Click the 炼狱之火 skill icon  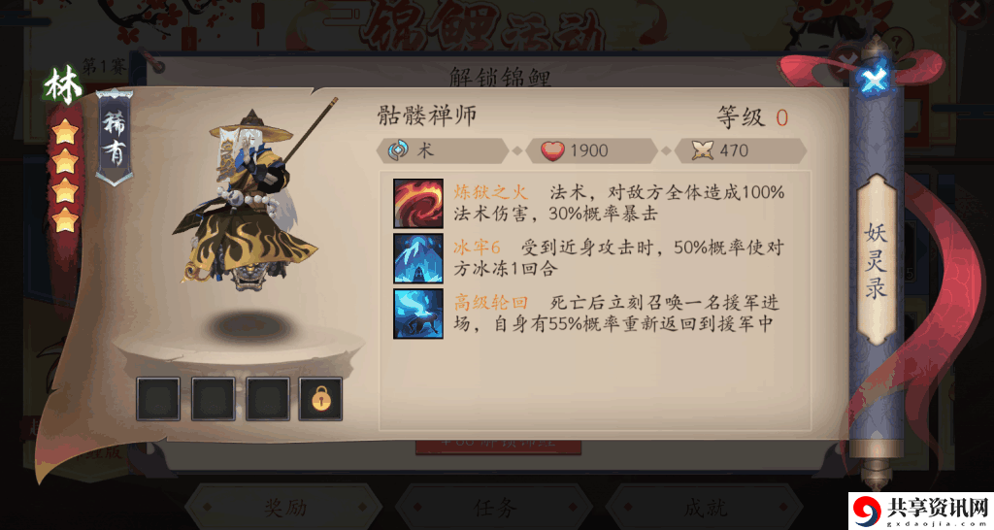tap(418, 203)
